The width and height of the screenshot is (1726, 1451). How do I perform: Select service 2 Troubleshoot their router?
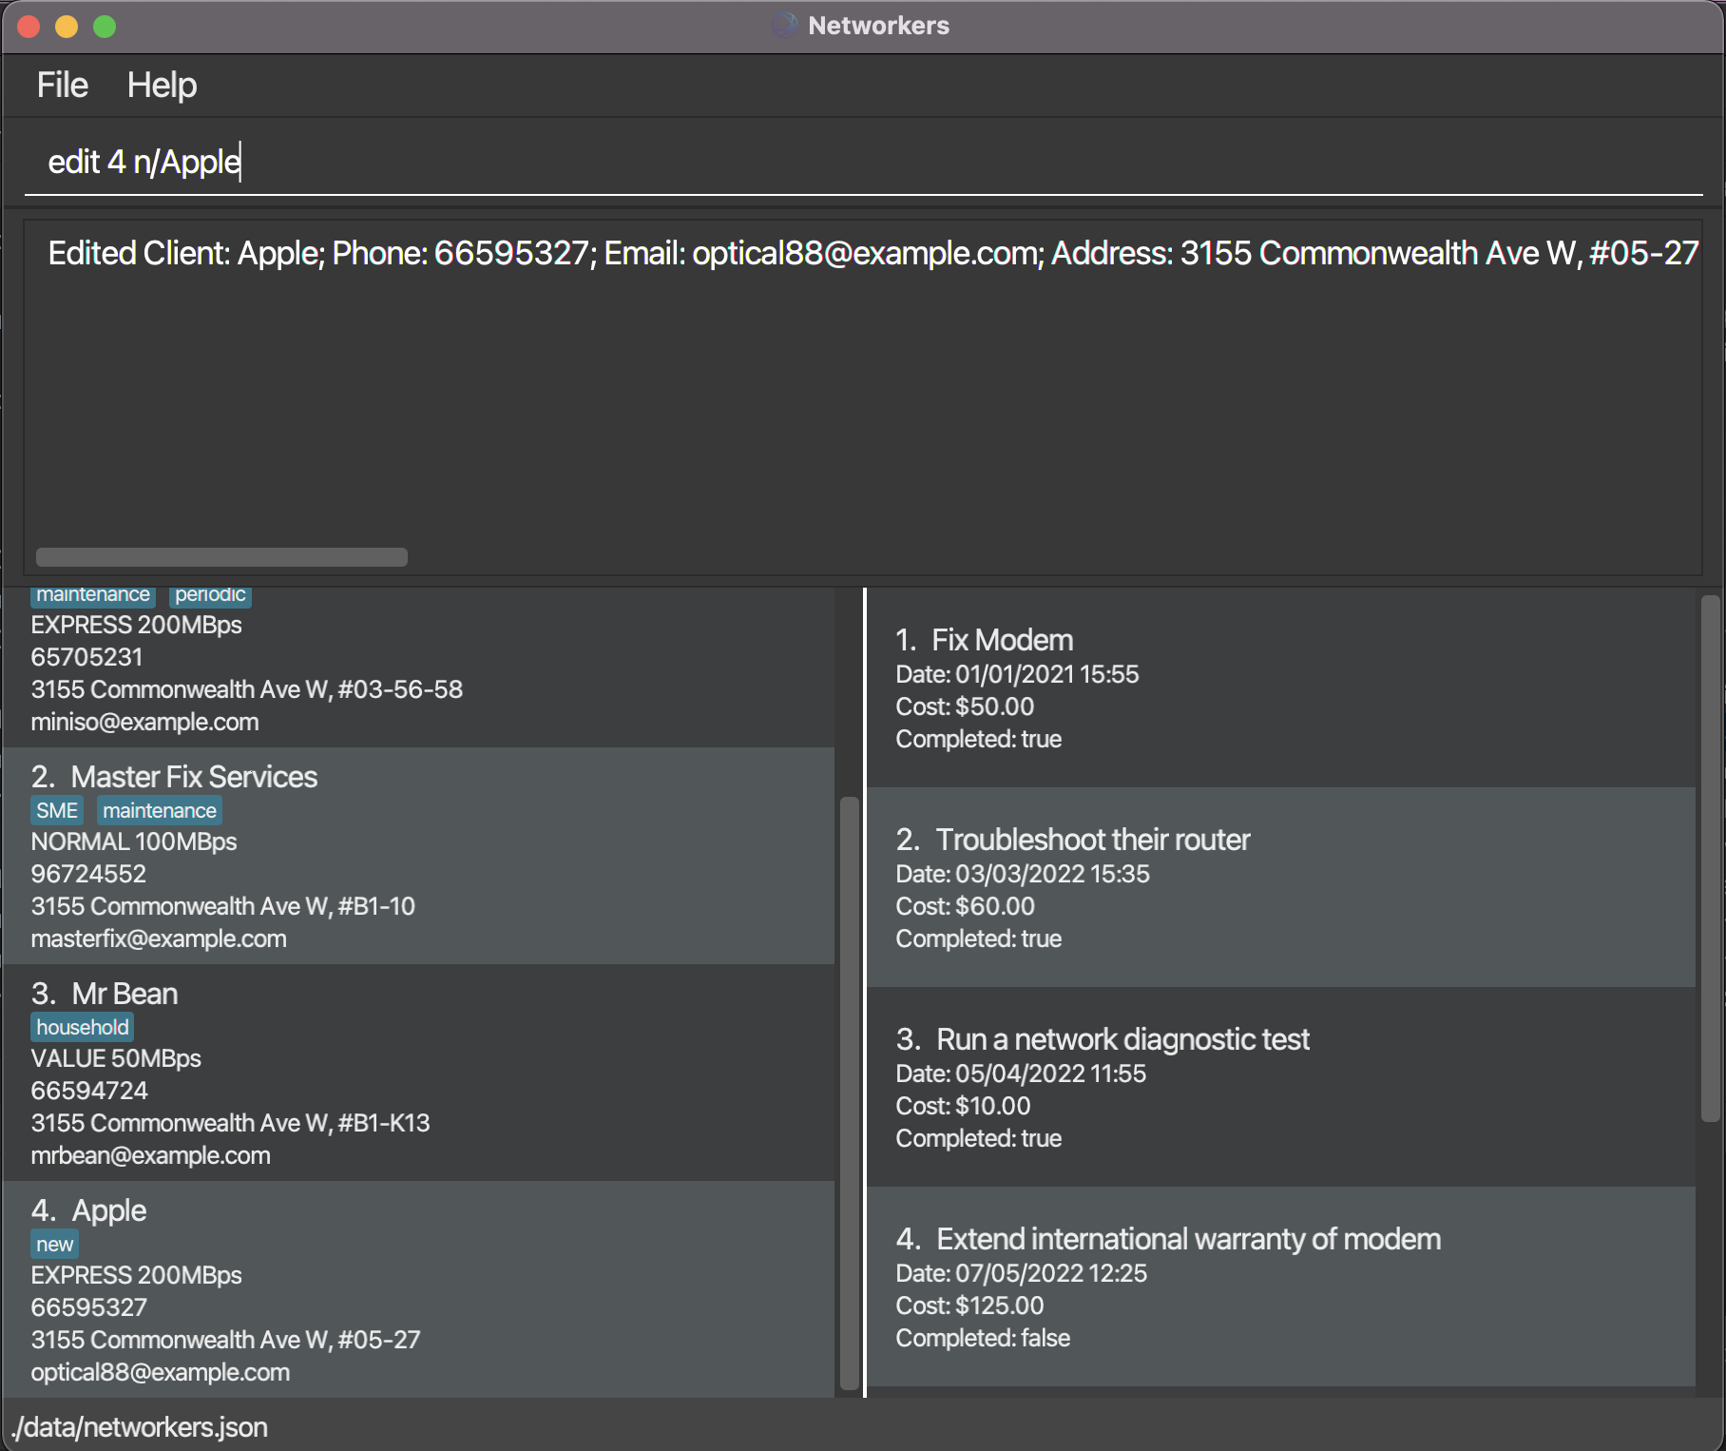tap(1281, 887)
